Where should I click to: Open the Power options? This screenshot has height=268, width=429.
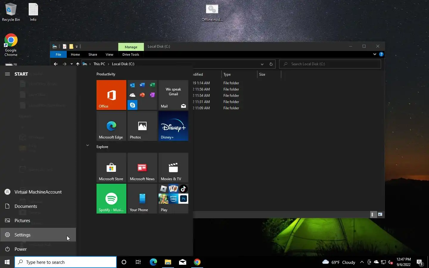tap(38, 249)
